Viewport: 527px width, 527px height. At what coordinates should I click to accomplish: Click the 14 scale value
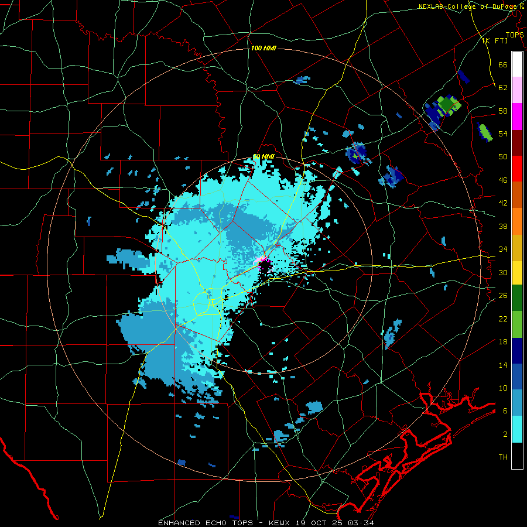(x=503, y=365)
